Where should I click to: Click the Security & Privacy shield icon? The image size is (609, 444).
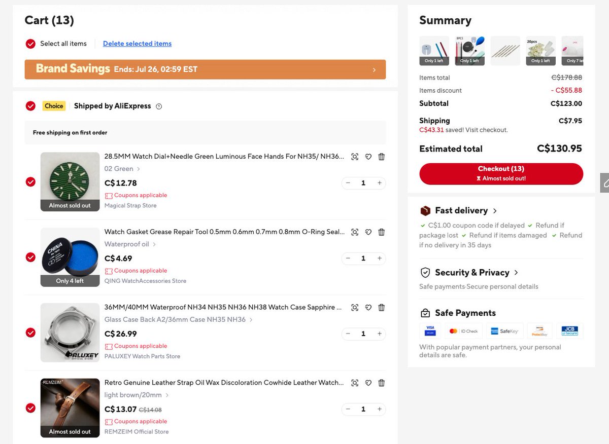point(425,273)
